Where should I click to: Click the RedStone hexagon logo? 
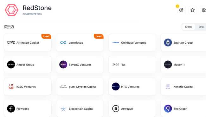(11, 10)
